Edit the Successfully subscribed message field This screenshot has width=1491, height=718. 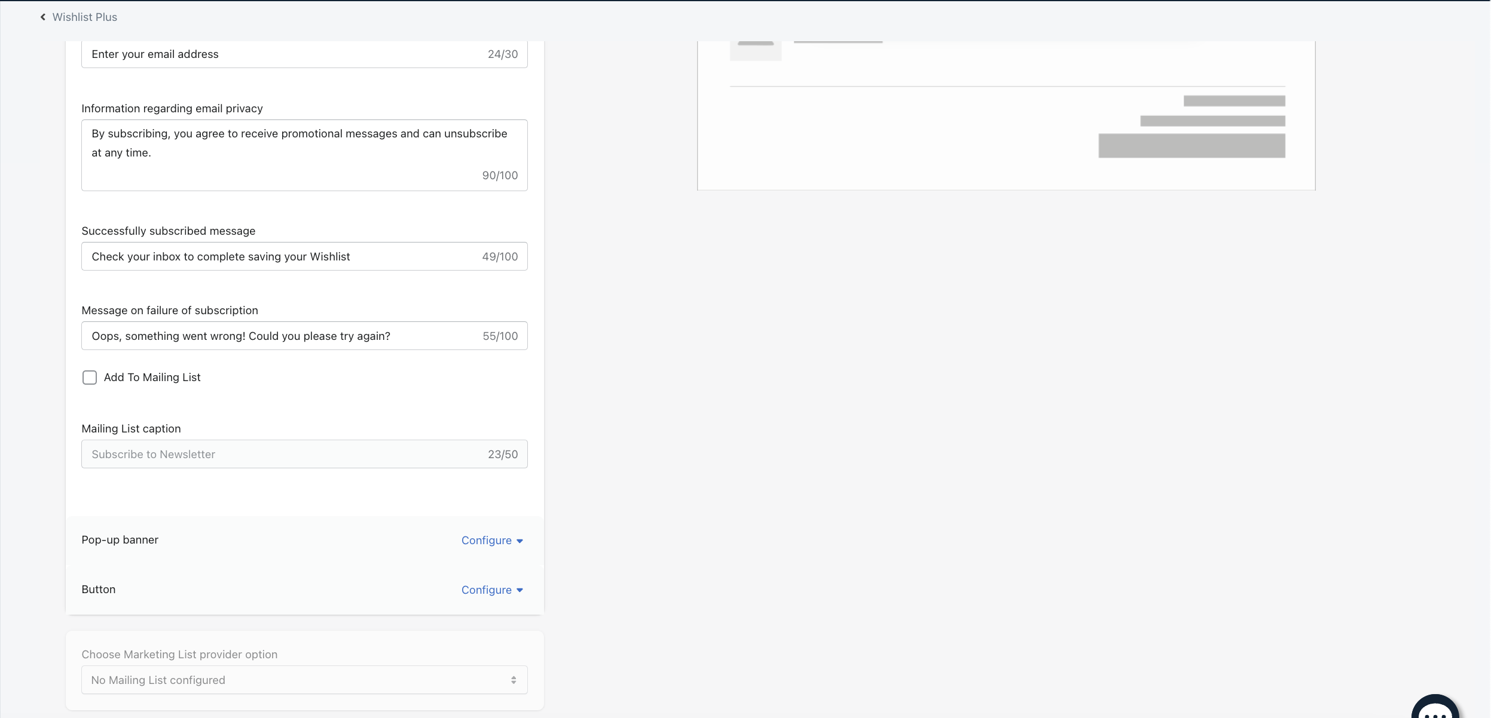point(281,257)
